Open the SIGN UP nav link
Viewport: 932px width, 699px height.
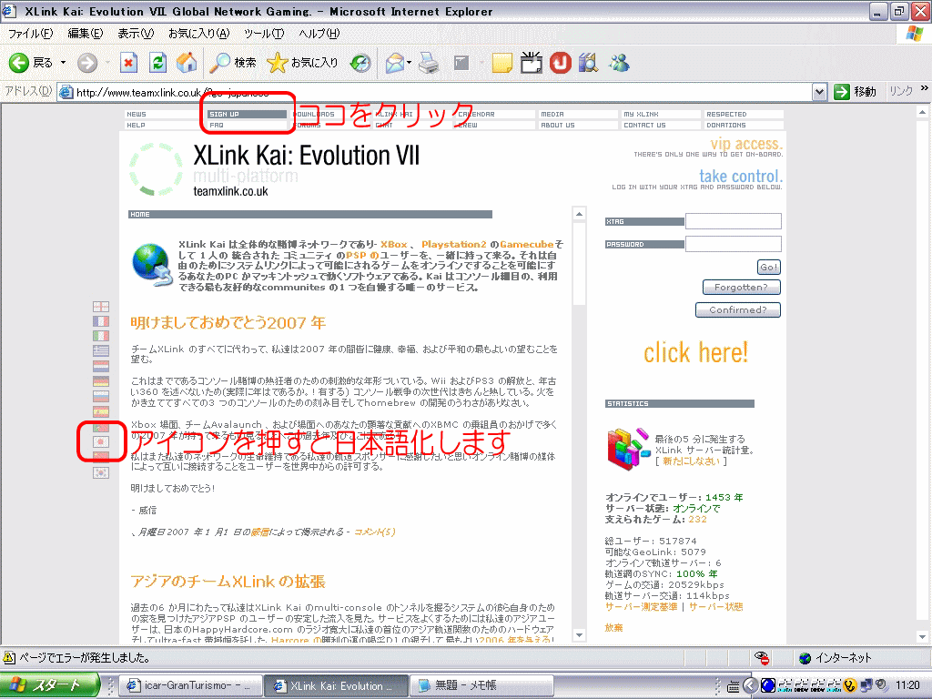(x=247, y=114)
